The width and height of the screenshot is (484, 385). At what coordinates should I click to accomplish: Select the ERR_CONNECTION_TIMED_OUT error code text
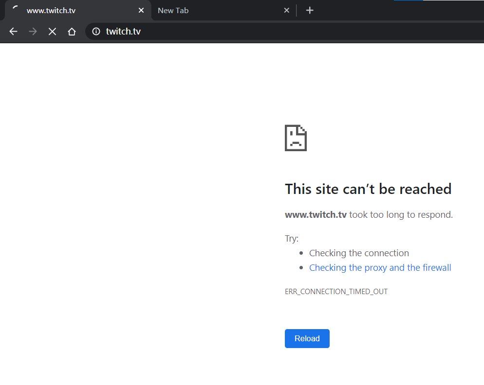point(336,292)
